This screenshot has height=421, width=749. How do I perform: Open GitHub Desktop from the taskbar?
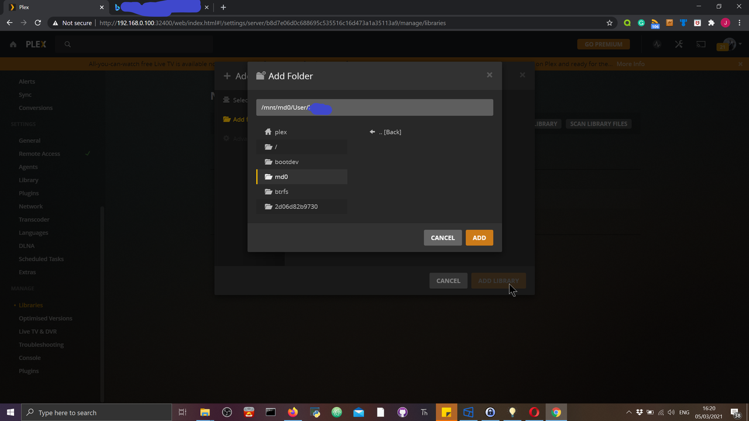coord(402,412)
